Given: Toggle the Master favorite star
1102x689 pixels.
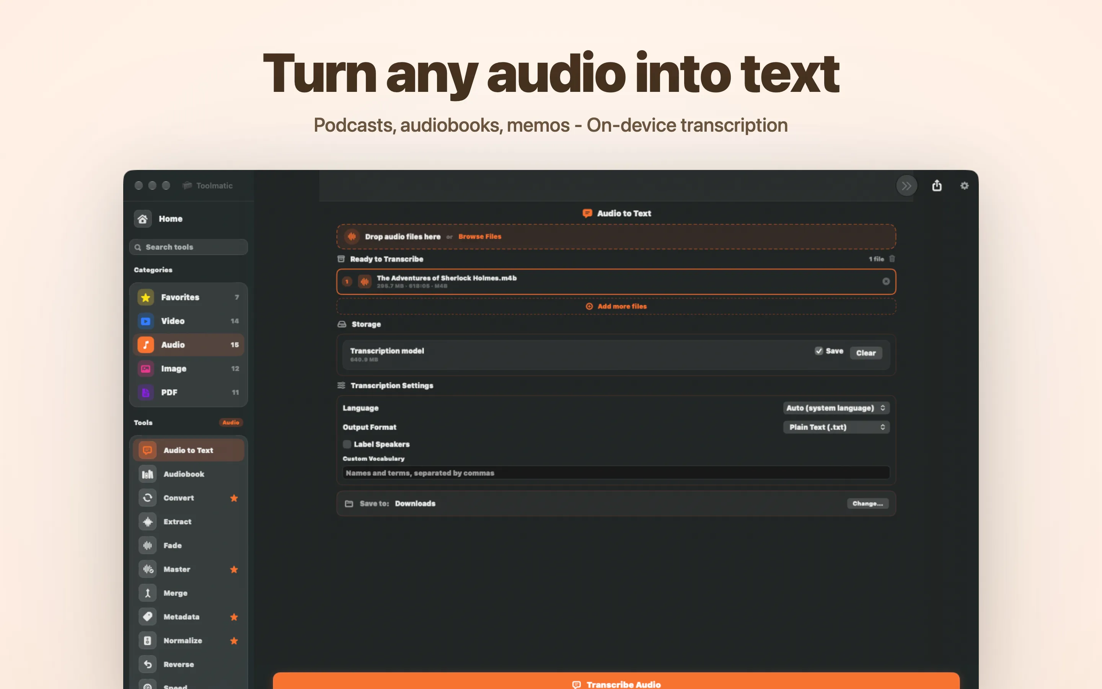Looking at the screenshot, I should [x=234, y=569].
